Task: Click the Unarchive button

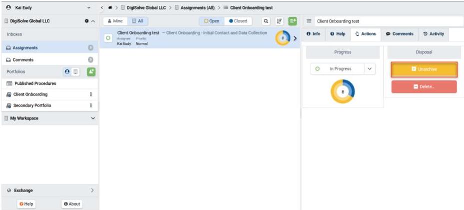Action: [424, 69]
